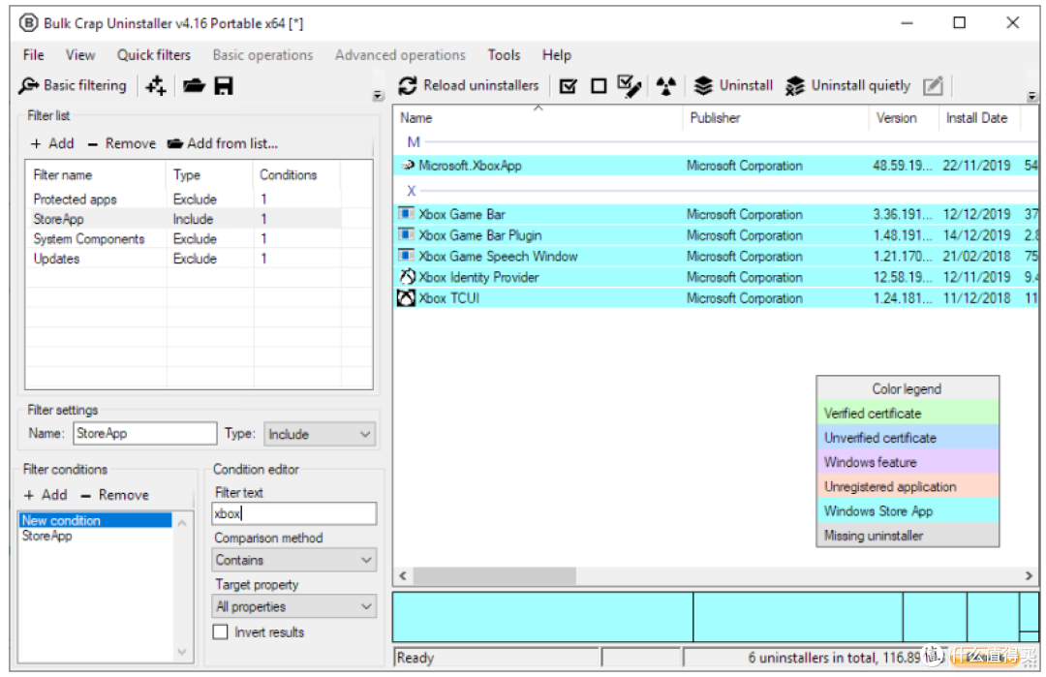The image size is (1046, 677).
Task: Open the Help menu
Action: coord(556,54)
